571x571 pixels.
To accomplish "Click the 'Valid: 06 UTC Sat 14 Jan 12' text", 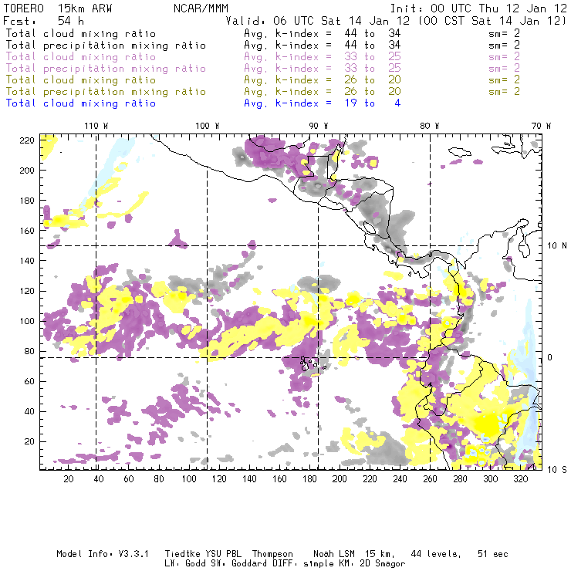I will click(x=318, y=21).
